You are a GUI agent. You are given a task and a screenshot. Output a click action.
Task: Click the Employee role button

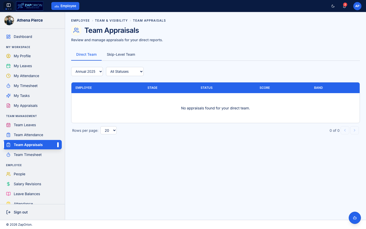click(65, 6)
